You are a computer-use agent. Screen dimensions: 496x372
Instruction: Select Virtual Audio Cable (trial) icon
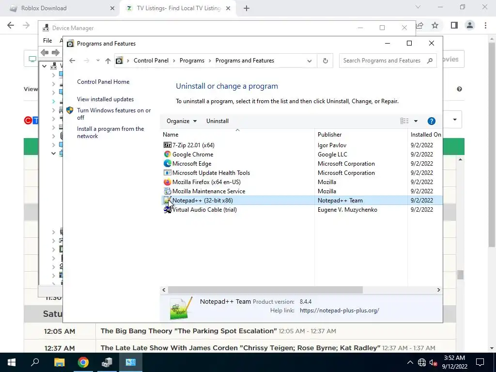click(167, 209)
